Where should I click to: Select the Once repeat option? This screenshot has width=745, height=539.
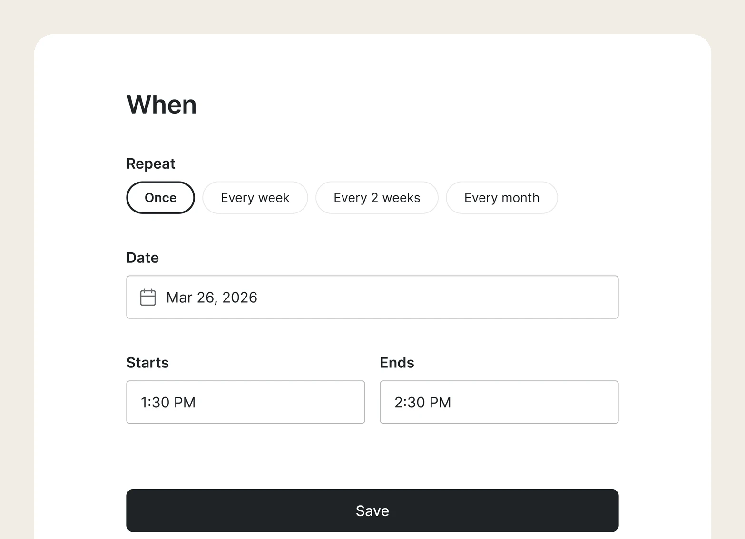coord(160,198)
